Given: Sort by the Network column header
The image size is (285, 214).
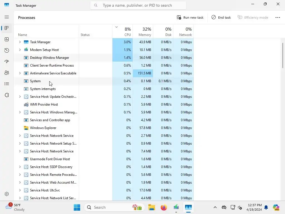Looking at the screenshot, I should 184,31.
